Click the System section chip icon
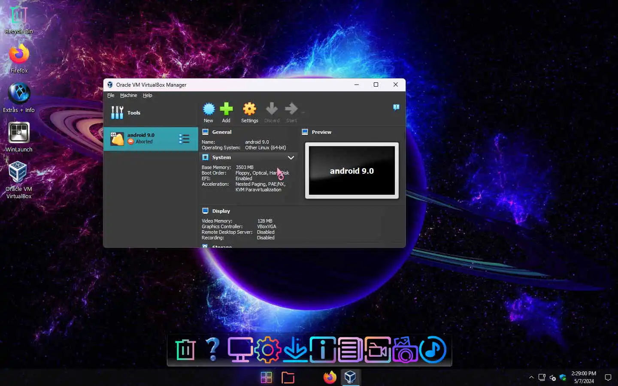Viewport: 618px width, 386px height. pyautogui.click(x=205, y=157)
